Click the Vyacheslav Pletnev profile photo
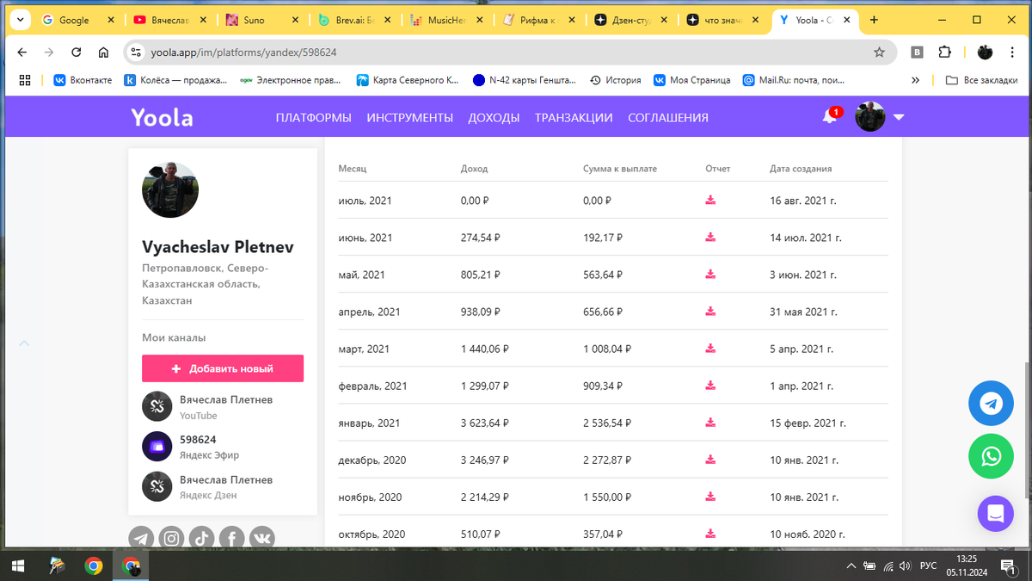The width and height of the screenshot is (1032, 581). 170,189
